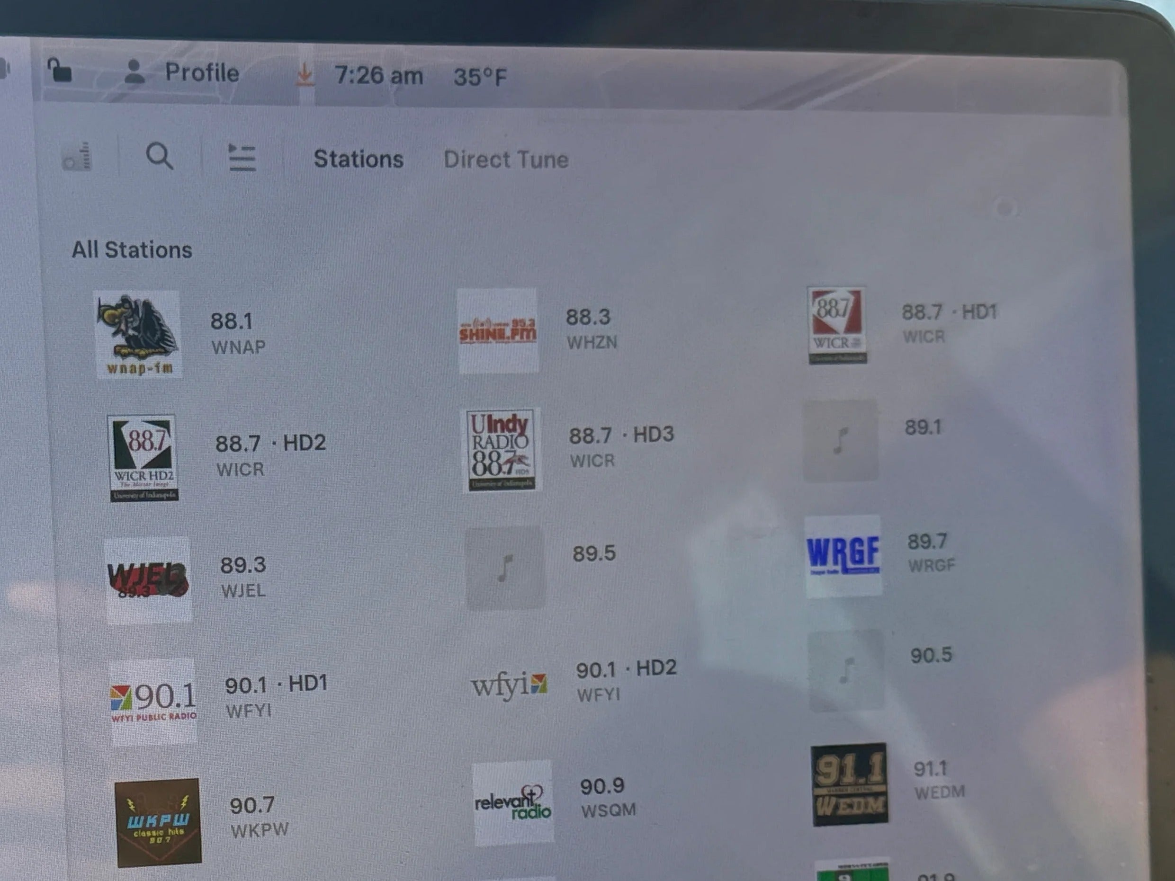The width and height of the screenshot is (1175, 881).
Task: Tap the SHINE.fm station logo
Action: (498, 330)
